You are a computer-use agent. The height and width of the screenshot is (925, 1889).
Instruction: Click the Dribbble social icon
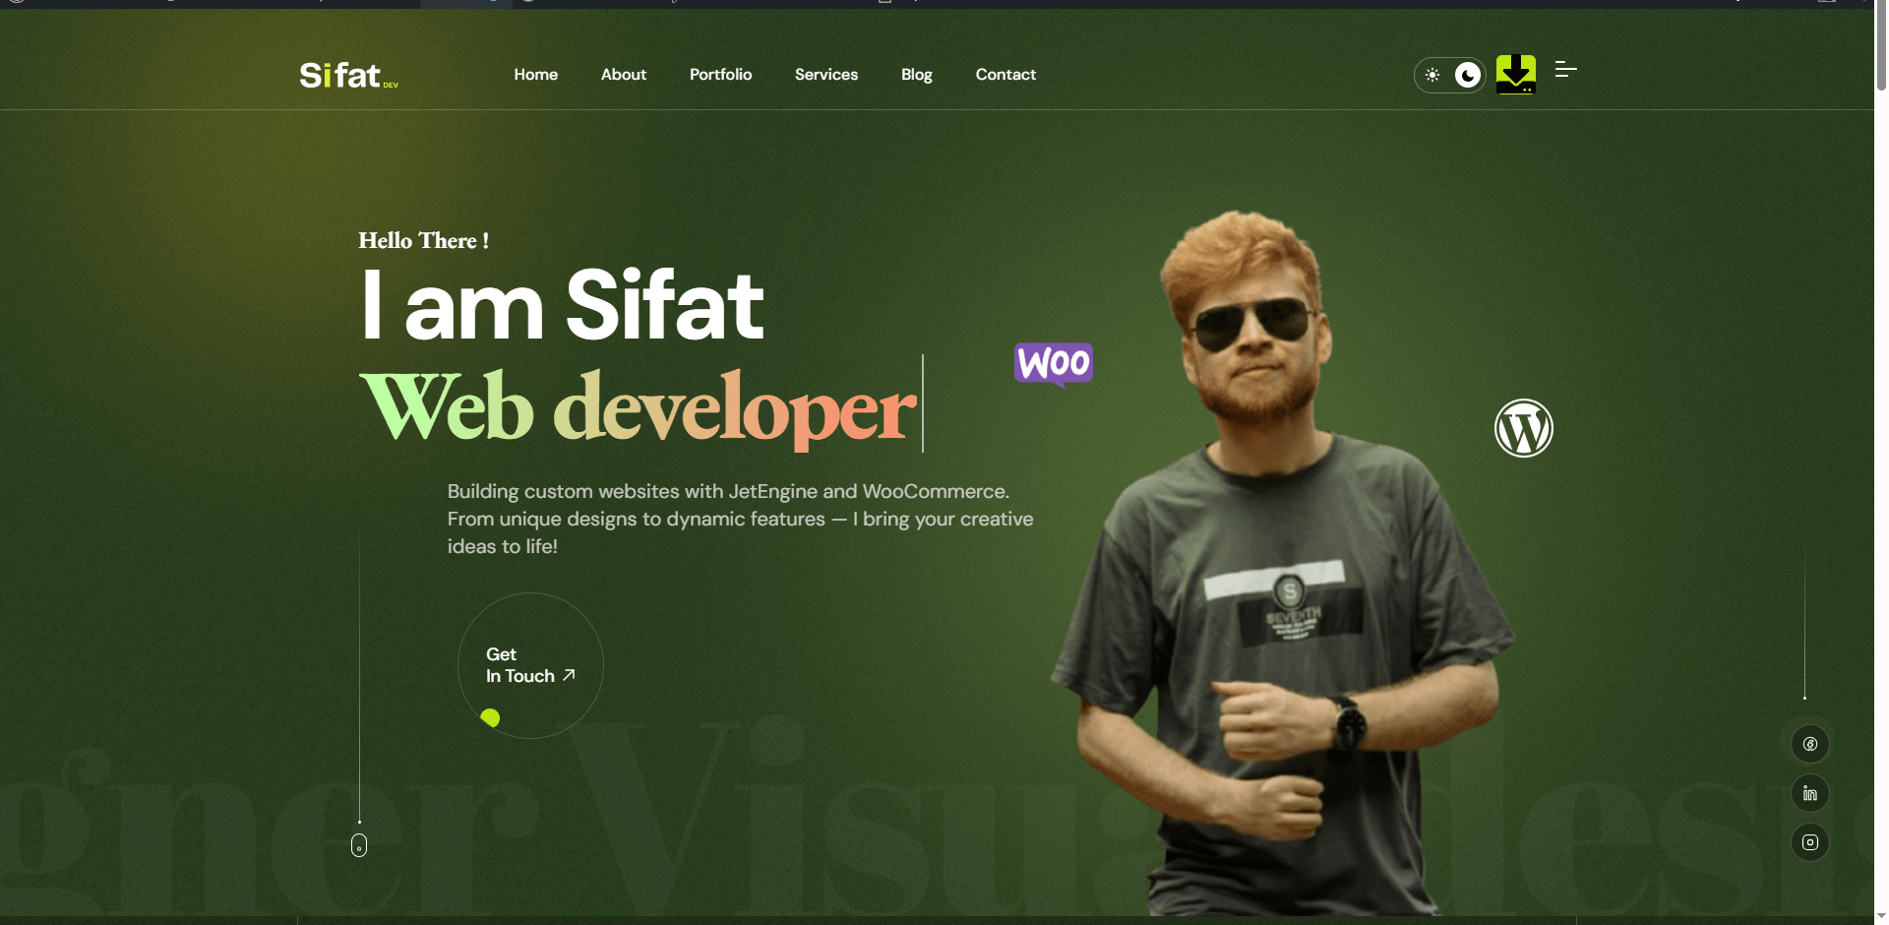point(1810,744)
